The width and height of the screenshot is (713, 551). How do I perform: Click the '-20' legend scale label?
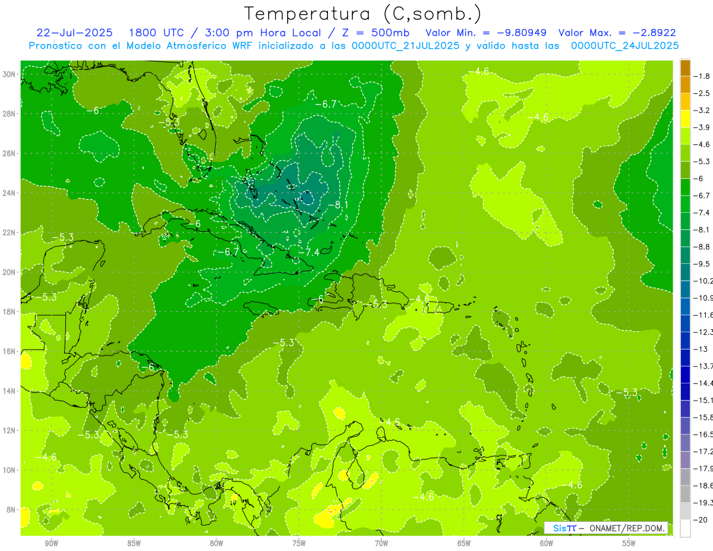700,519
